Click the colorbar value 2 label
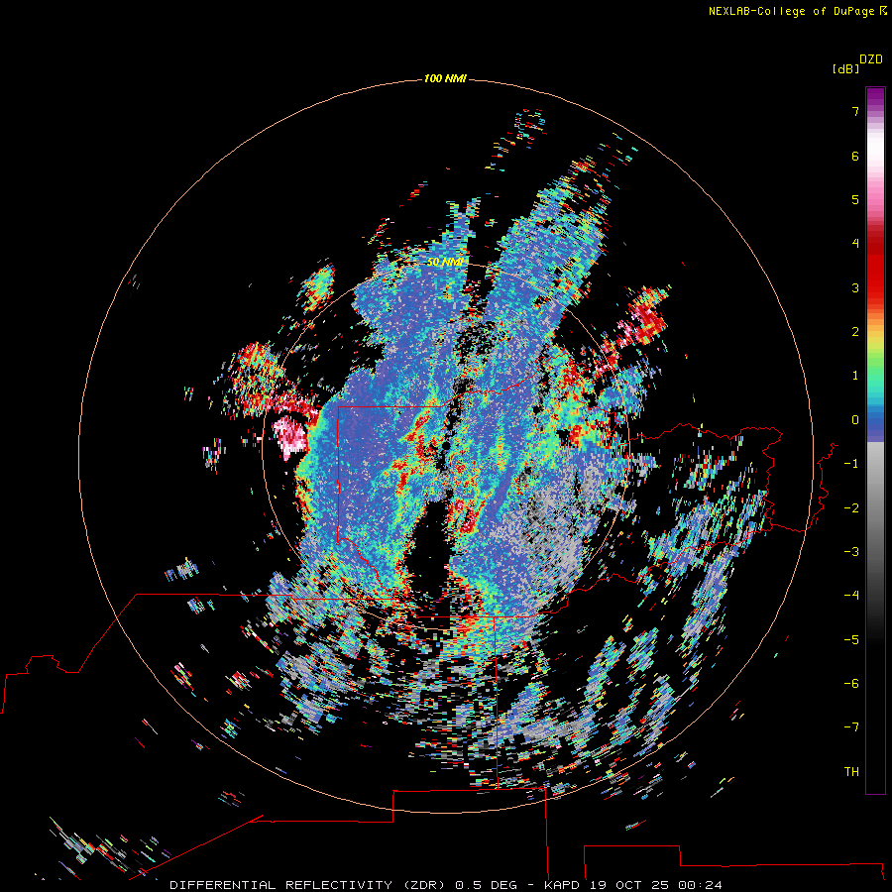 [855, 332]
